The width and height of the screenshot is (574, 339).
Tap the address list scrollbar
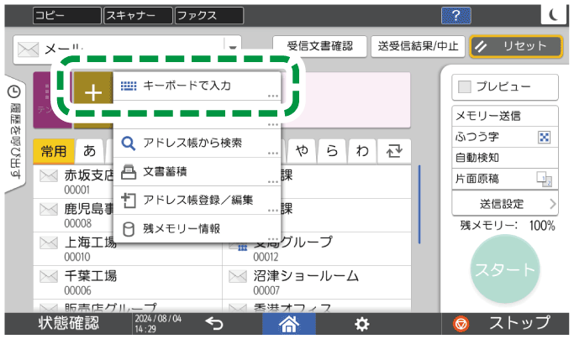click(x=419, y=204)
